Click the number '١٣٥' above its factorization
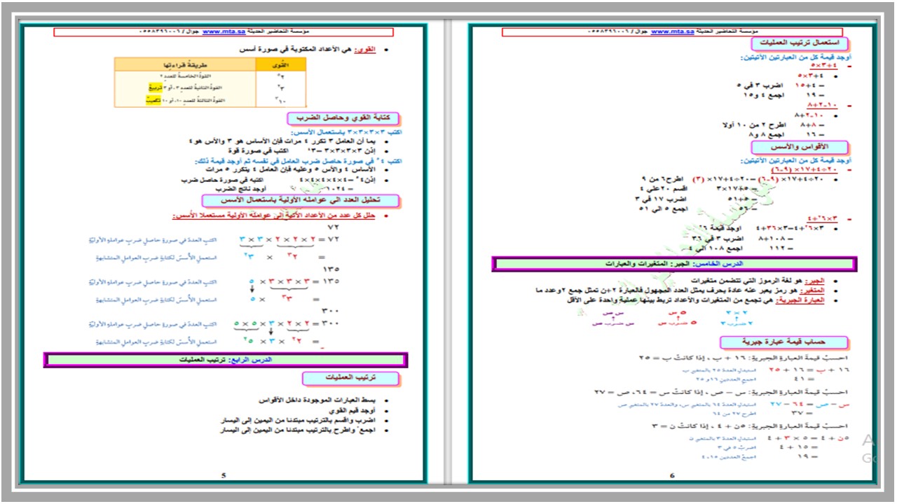897x504 pixels. pos(331,269)
